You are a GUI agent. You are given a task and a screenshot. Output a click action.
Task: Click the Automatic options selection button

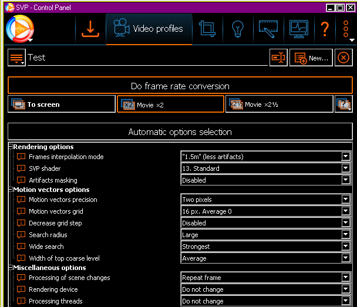click(x=180, y=132)
